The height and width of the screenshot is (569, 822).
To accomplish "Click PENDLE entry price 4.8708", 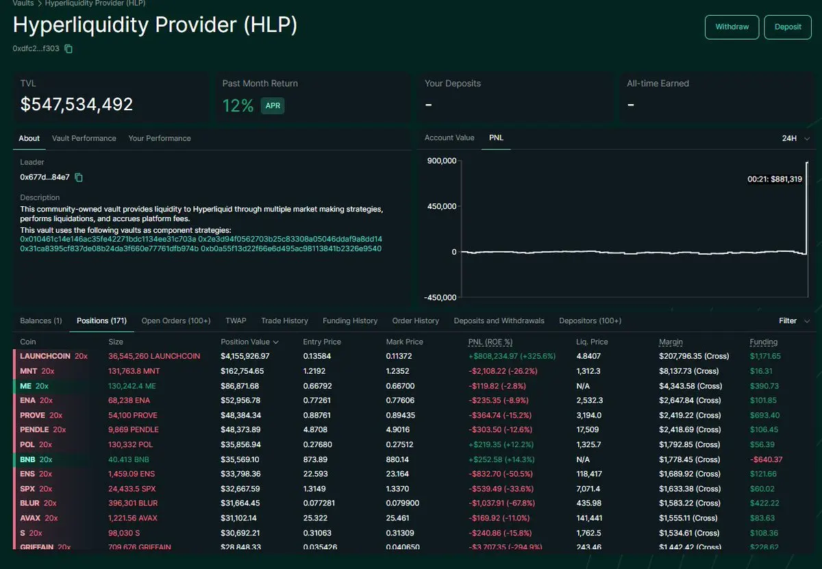I will point(314,429).
